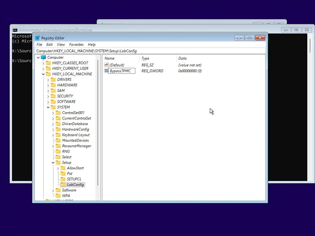Viewport: 315px width, 236px height.
Task: Click the Keyboard Layout folder icon
Action: (x=58, y=135)
